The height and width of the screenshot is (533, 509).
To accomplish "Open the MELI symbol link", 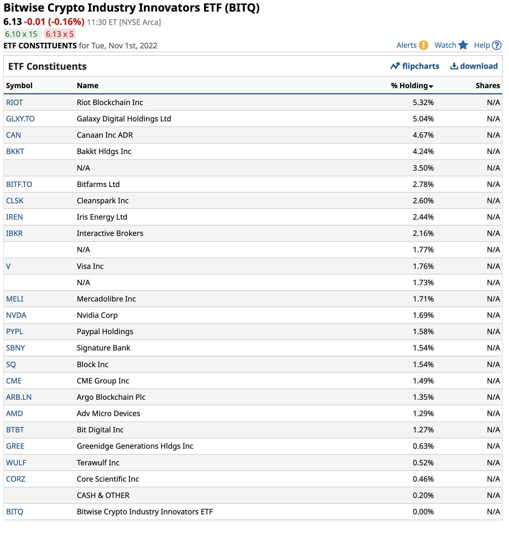I will click(15, 299).
